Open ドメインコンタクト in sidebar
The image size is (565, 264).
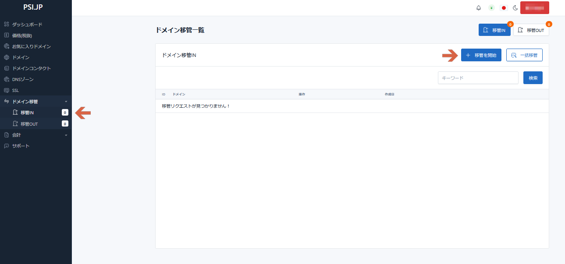coord(31,68)
